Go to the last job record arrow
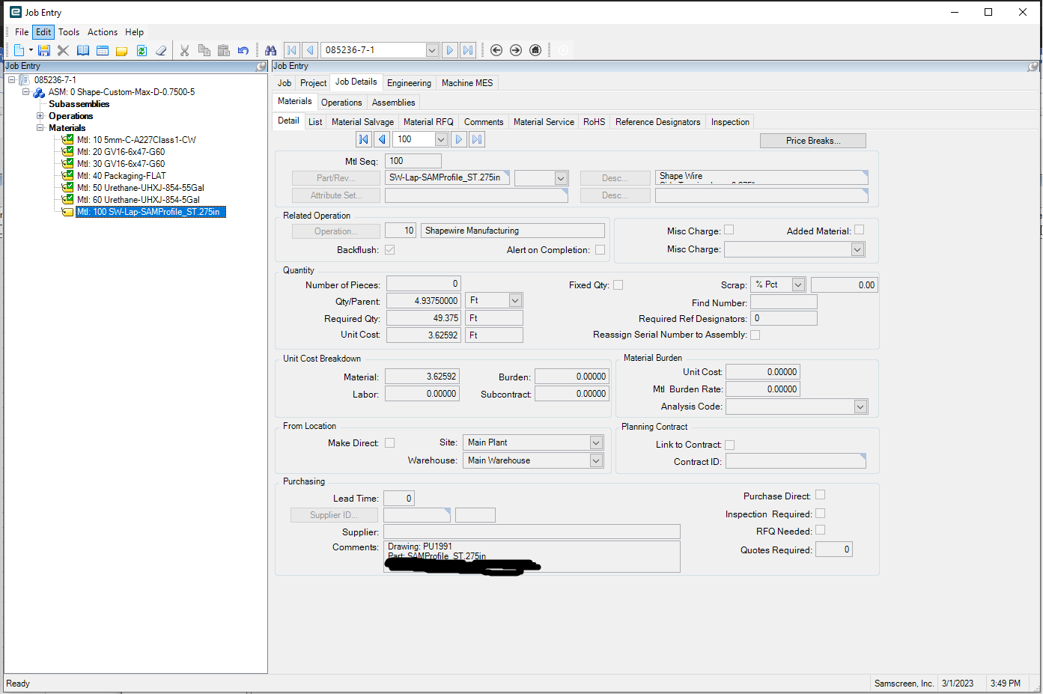1043x694 pixels. tap(468, 50)
